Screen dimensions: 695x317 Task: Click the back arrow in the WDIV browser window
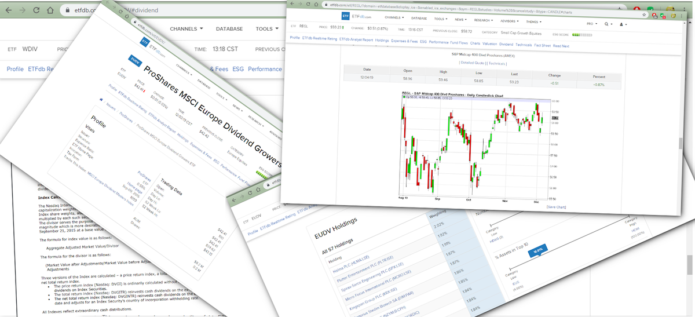pos(10,10)
